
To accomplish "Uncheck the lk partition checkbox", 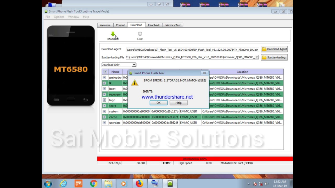I will tap(104, 83).
